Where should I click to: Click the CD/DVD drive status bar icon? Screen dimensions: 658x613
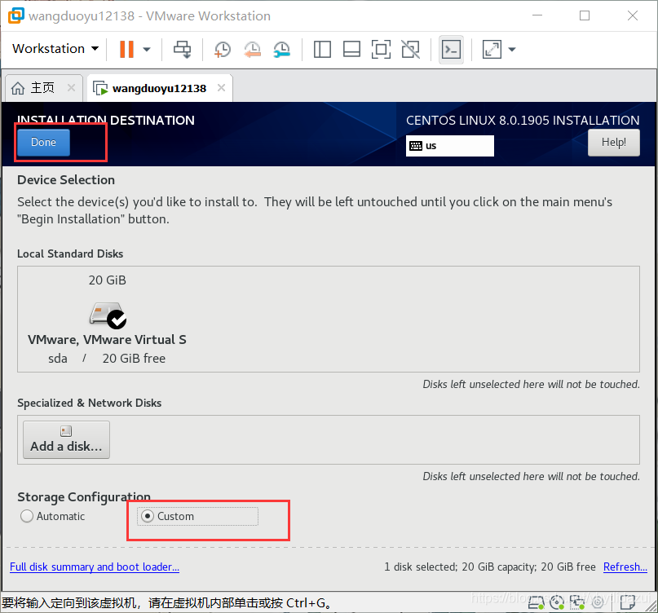click(x=557, y=602)
